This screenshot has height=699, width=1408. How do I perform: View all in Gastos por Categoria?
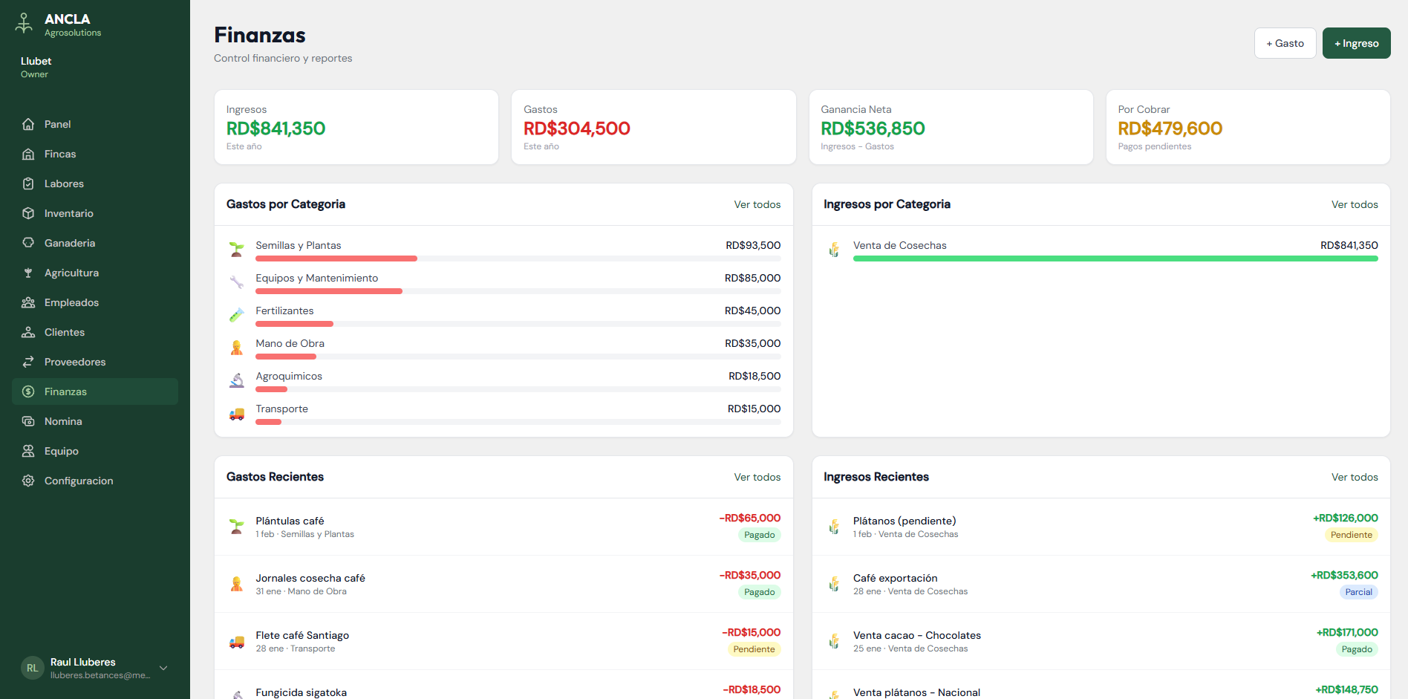coord(757,204)
